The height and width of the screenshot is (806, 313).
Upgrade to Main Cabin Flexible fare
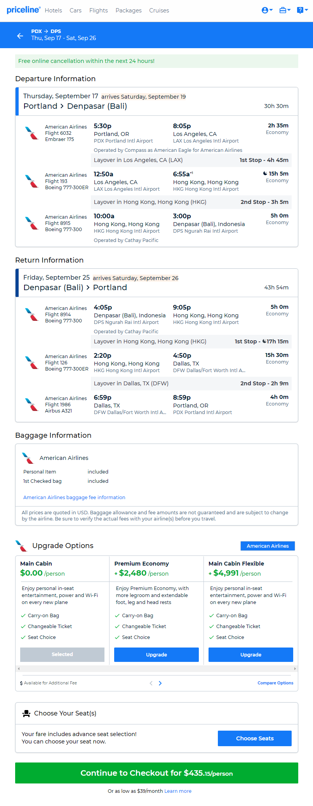point(251,655)
